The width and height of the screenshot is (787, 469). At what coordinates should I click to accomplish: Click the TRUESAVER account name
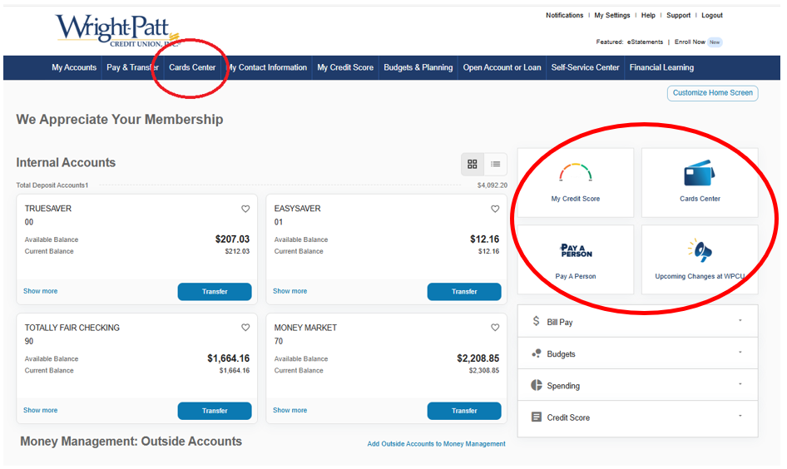pyautogui.click(x=48, y=208)
